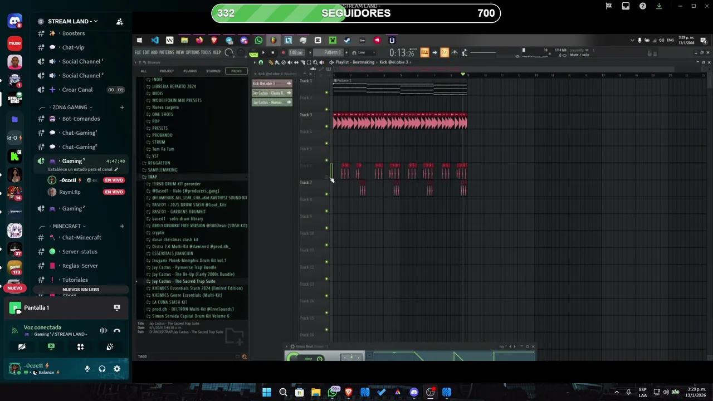Switch browser to the PACKS tab
The width and height of the screenshot is (713, 401).
point(236,71)
